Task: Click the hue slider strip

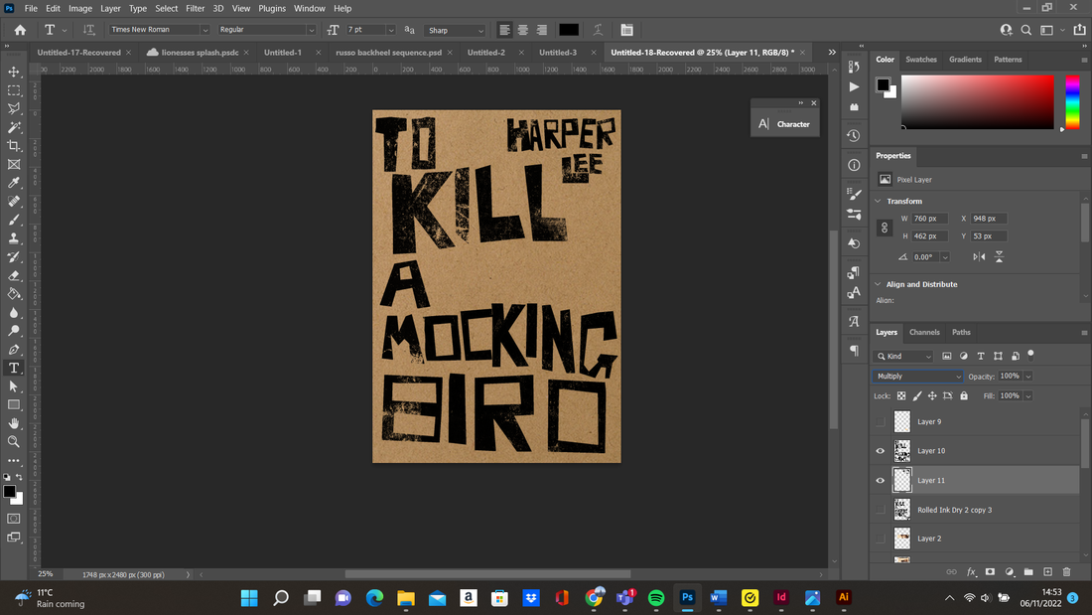Action: pos(1072,101)
